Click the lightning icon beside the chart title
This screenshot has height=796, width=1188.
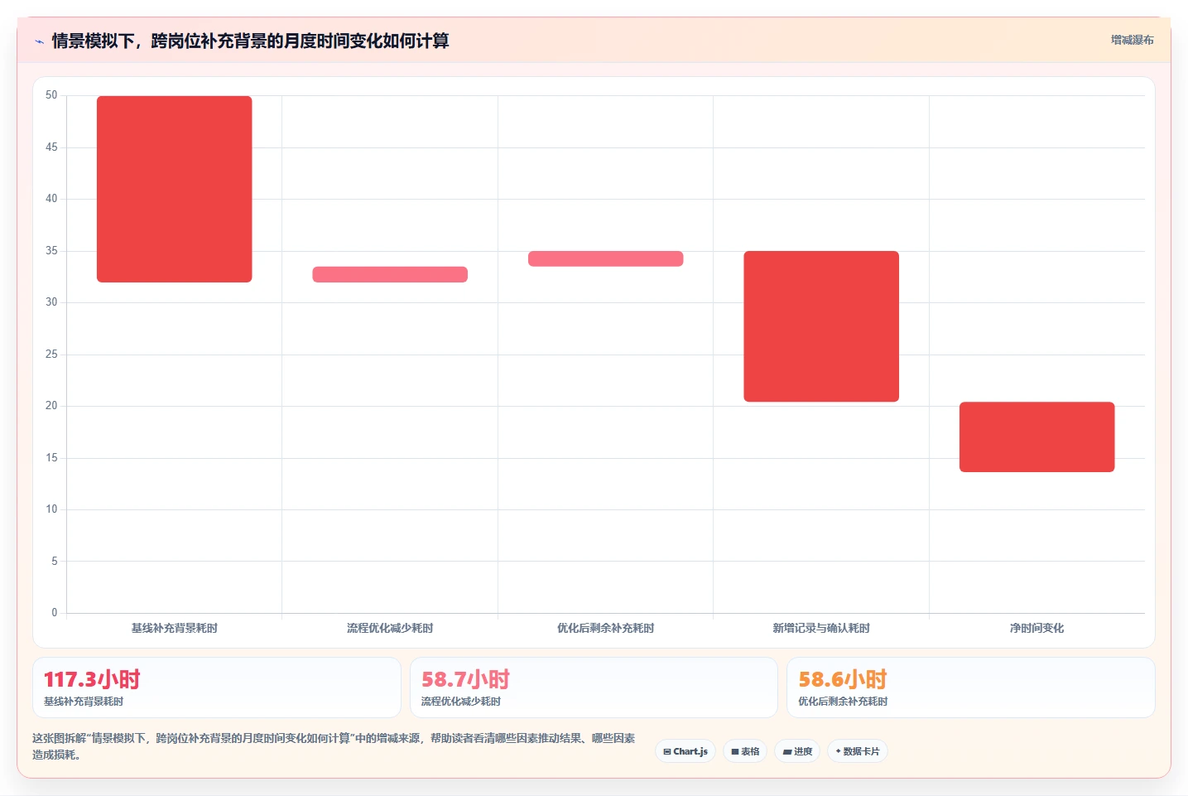pos(39,41)
